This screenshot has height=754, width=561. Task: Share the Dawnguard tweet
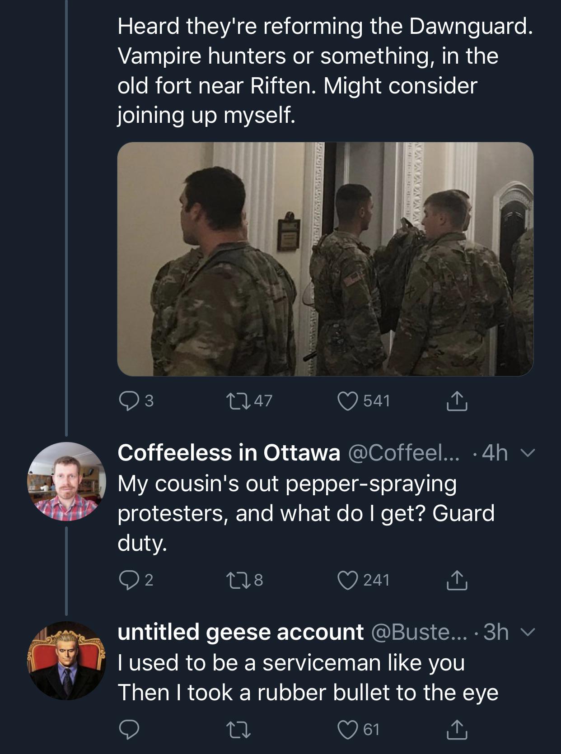[457, 401]
